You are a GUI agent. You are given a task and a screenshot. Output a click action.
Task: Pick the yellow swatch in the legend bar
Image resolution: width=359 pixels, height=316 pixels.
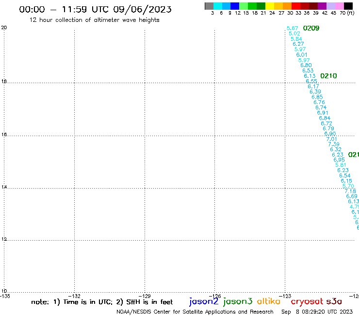(x=270, y=6)
